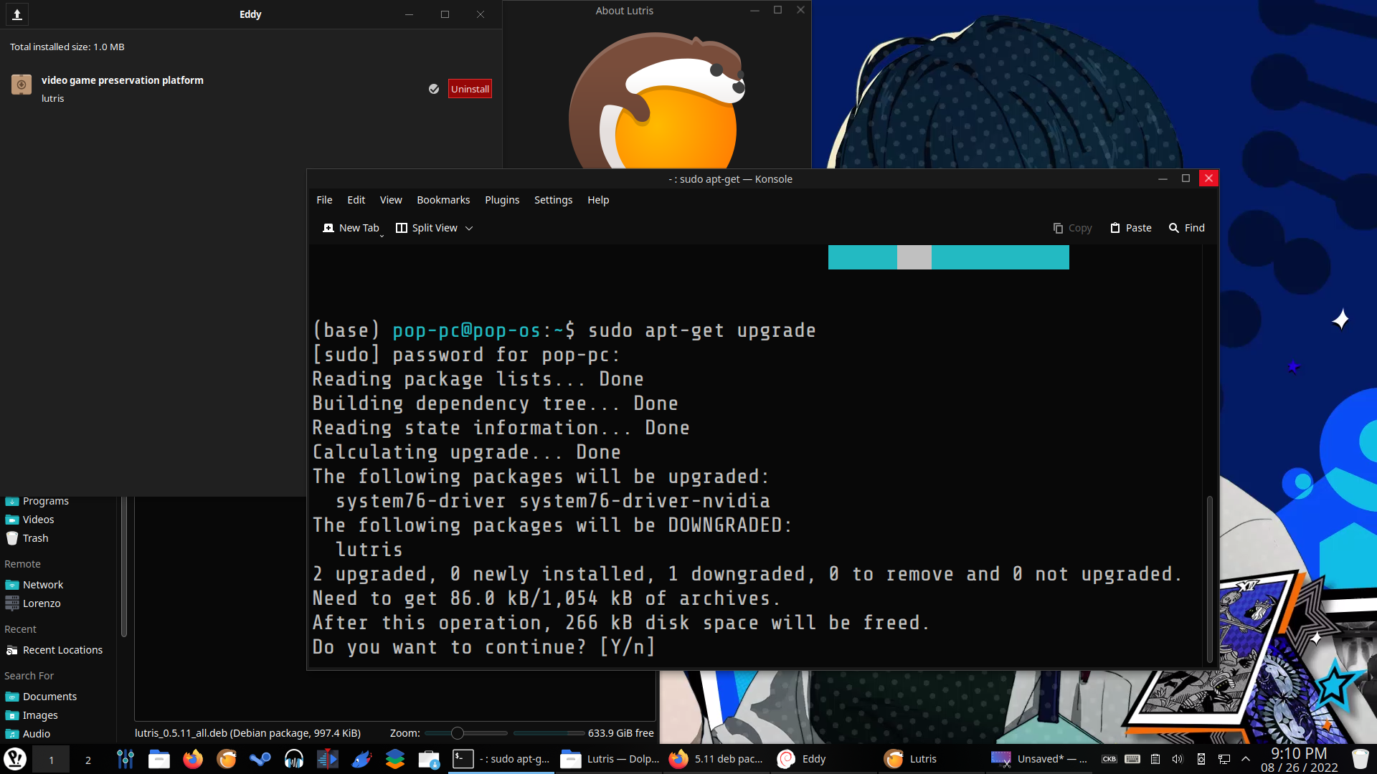Open the volume tray icon
This screenshot has height=774, width=1377.
(x=1178, y=759)
